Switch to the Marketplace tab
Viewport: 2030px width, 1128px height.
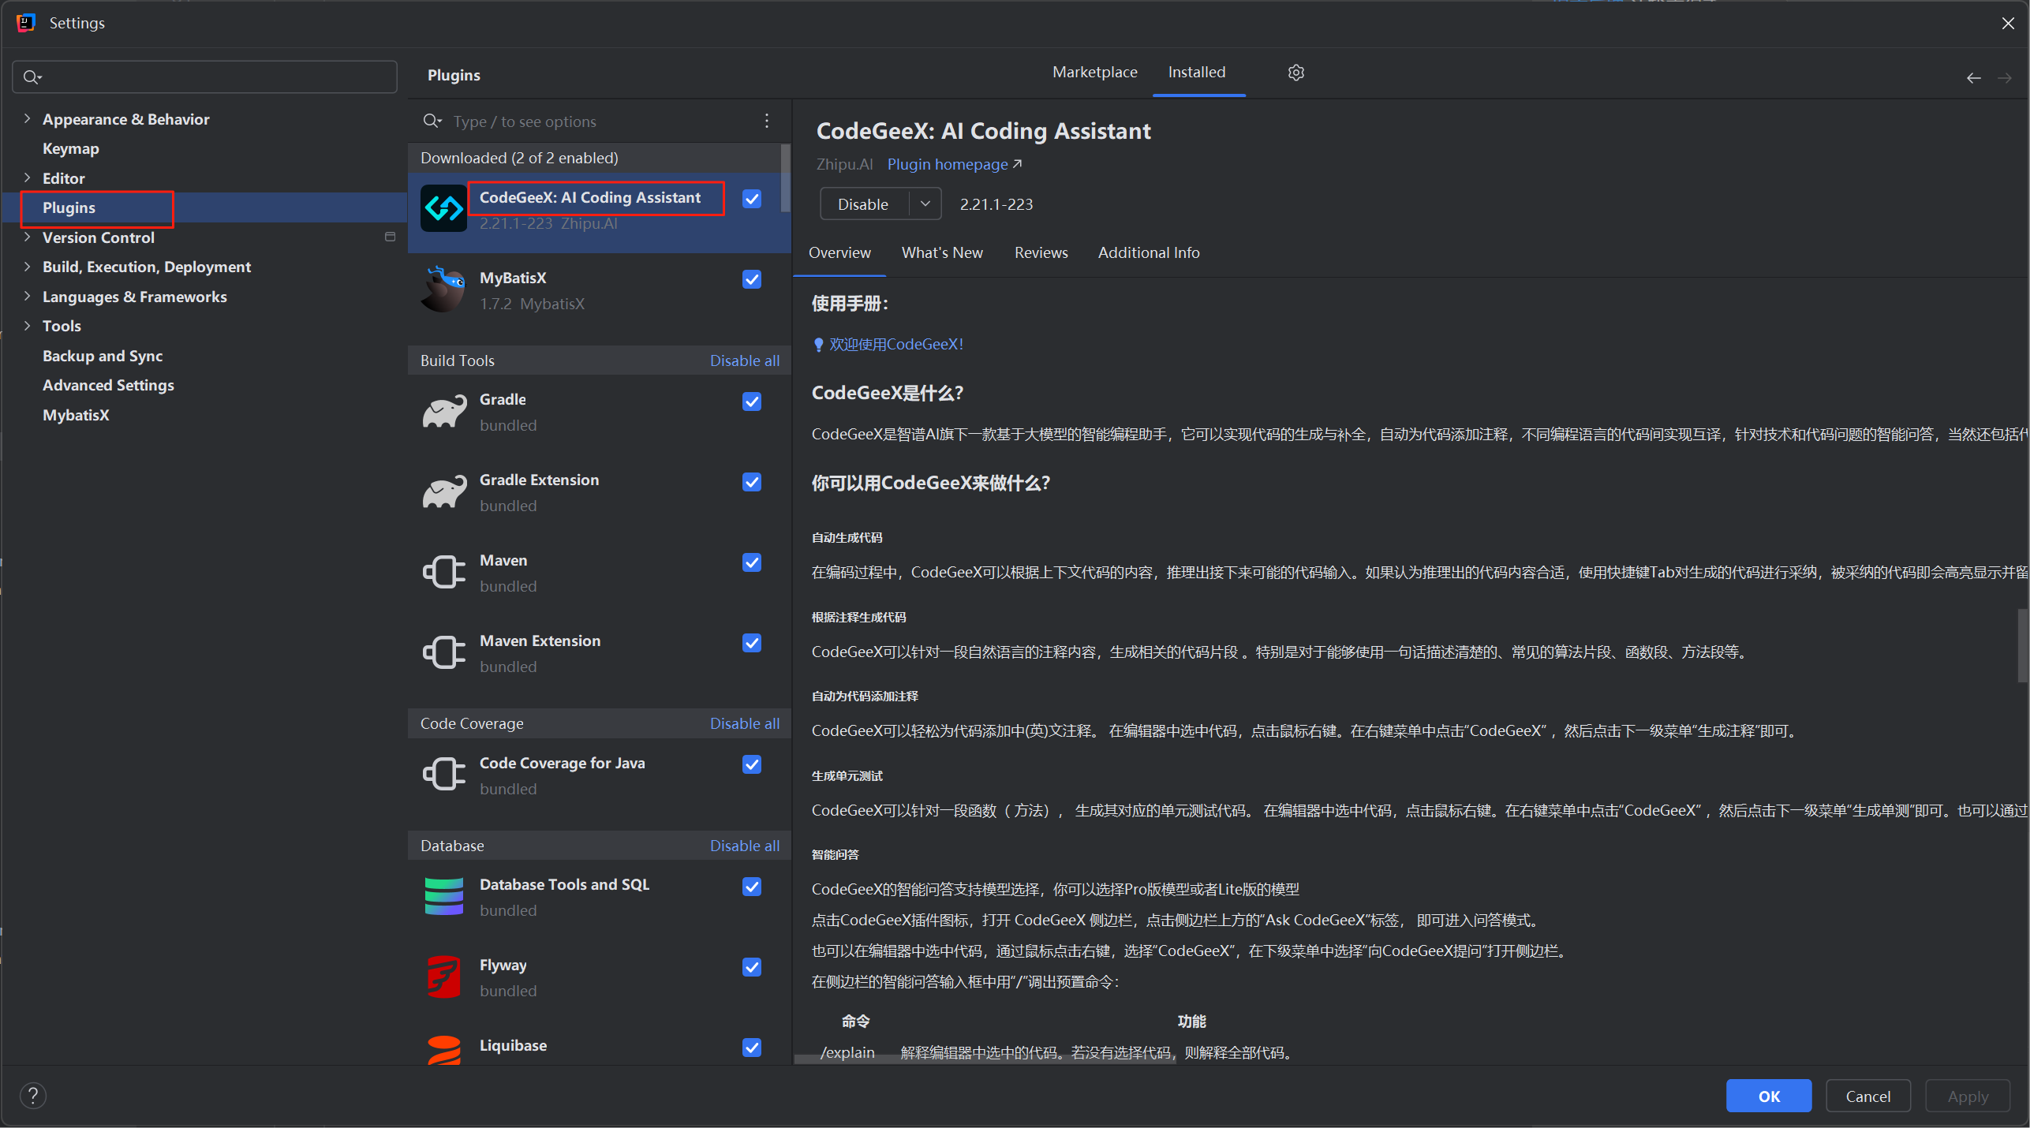click(1094, 73)
